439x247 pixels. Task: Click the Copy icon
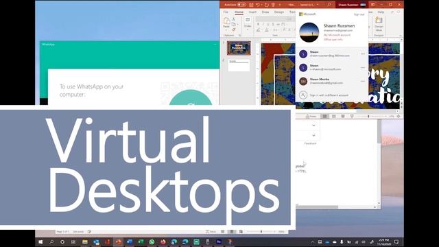(x=233, y=25)
